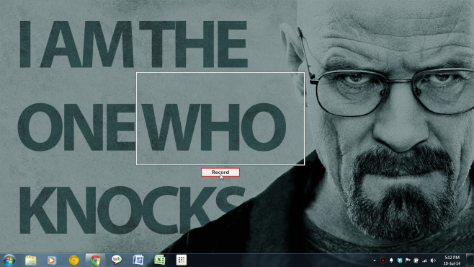This screenshot has height=267, width=474.
Task: Click the Show Desktop strip
Action: point(470,261)
